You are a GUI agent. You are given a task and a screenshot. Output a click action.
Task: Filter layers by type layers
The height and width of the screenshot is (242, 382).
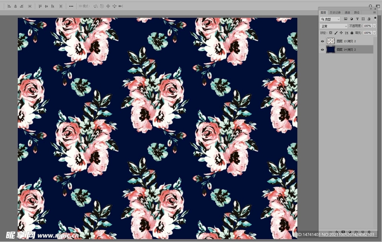click(x=357, y=19)
